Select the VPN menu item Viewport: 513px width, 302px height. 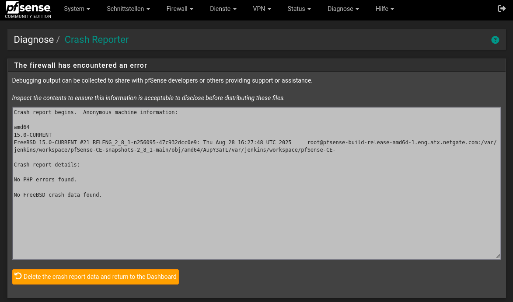(262, 9)
